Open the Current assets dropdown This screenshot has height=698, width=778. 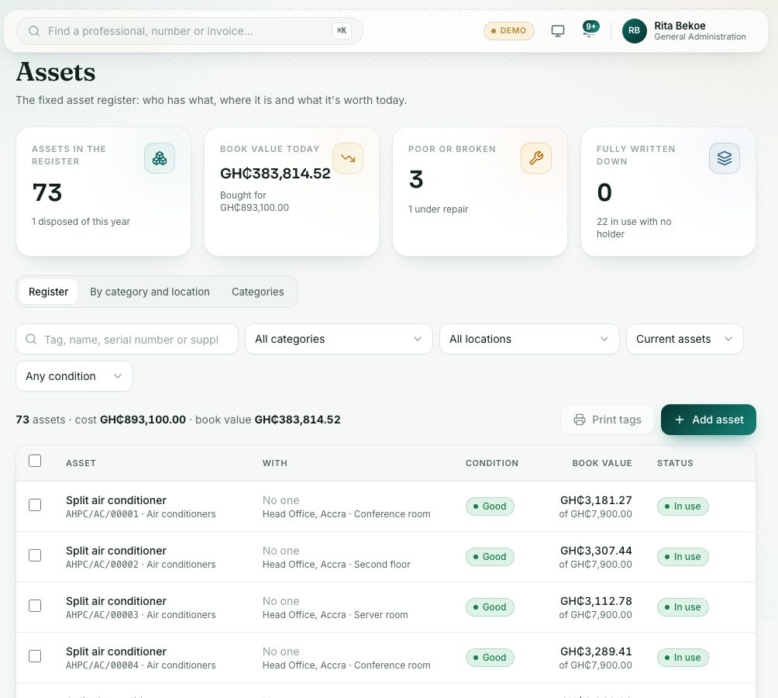(685, 339)
